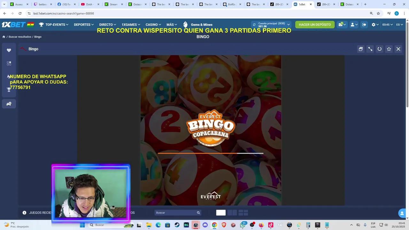Screen dimensions: 409x230
Task: Reload the page from browser toolbar
Action: 20,13
